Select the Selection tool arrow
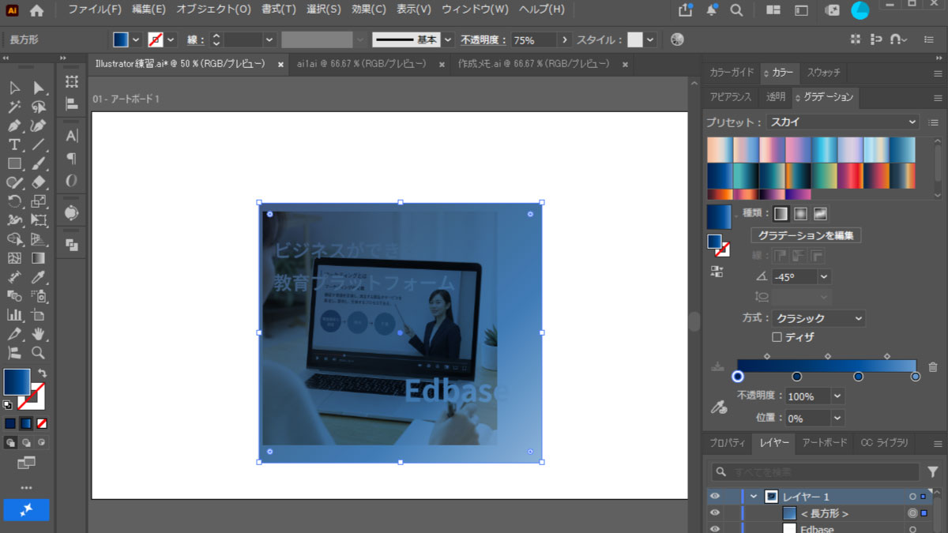This screenshot has height=533, width=948. pos(14,88)
